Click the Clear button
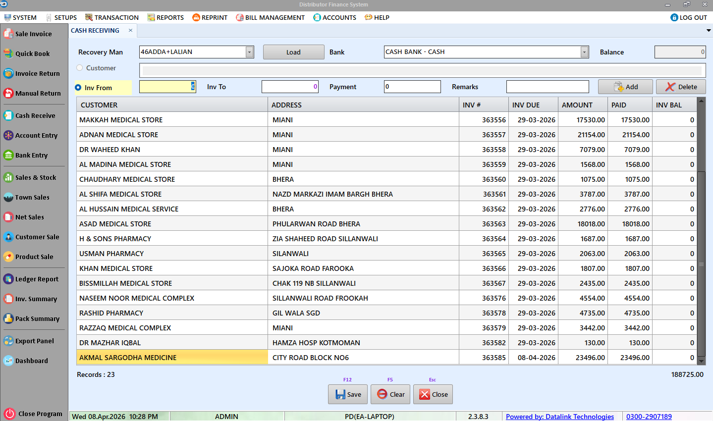Viewport: 713px width, 421px height. pyautogui.click(x=390, y=394)
